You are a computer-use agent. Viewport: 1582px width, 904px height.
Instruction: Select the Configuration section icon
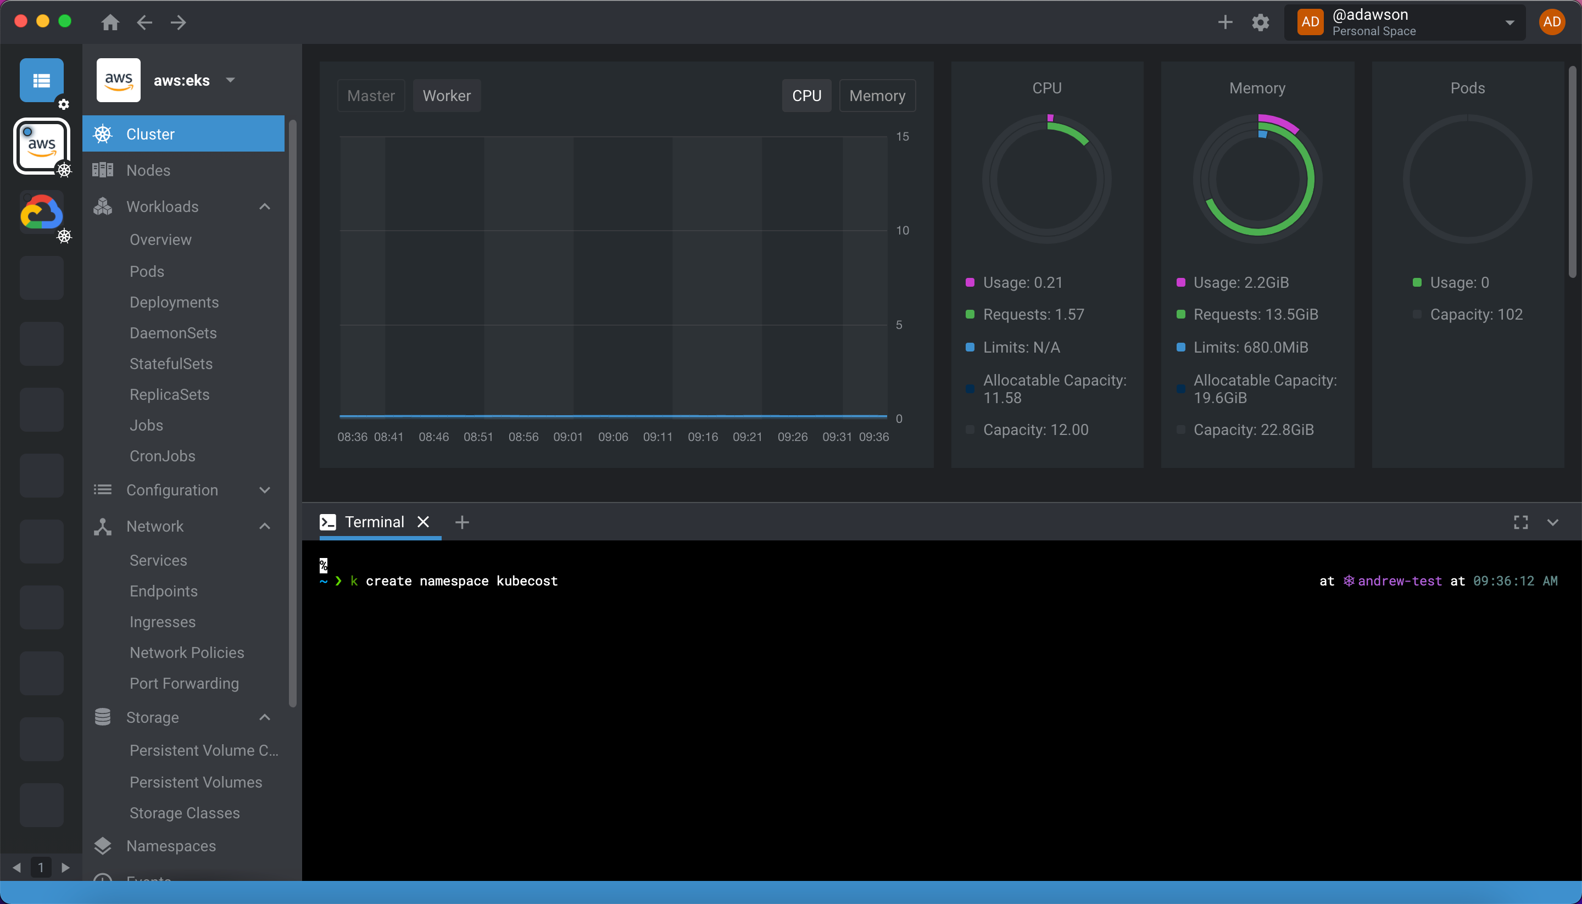click(x=102, y=490)
